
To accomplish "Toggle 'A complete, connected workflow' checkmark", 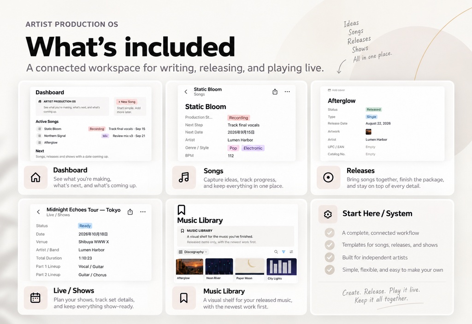I will click(x=330, y=232).
